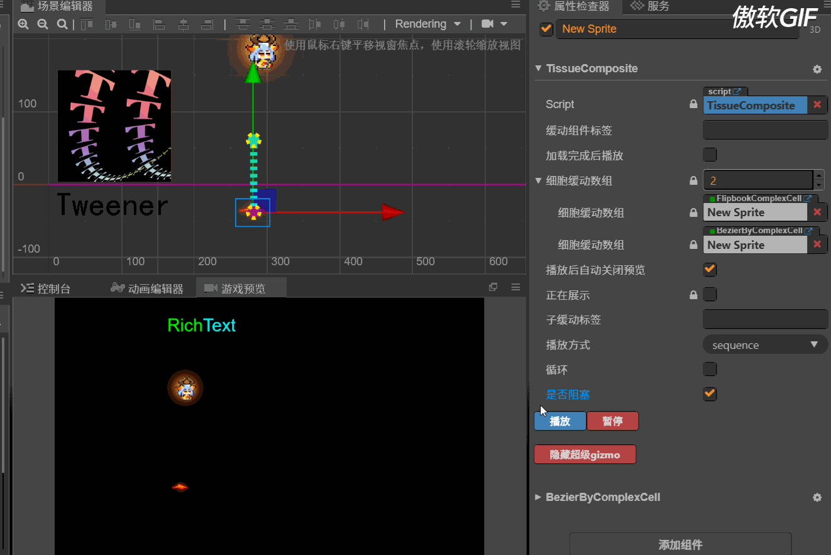Select the Zoom Out magnifier tool
Viewport: 831px width, 555px height.
click(42, 24)
